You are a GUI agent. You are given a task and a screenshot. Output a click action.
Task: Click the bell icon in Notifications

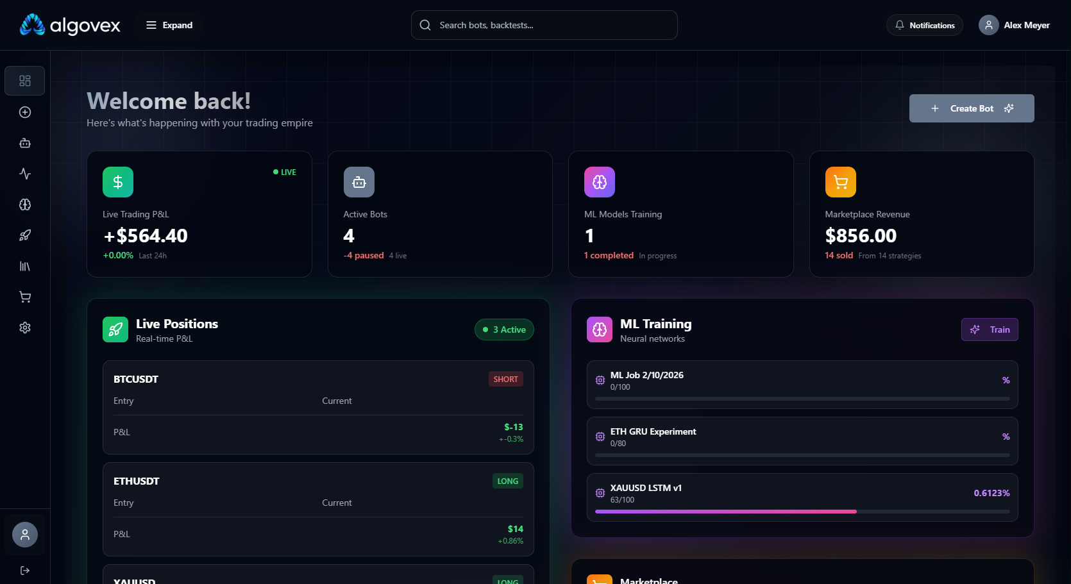900,25
